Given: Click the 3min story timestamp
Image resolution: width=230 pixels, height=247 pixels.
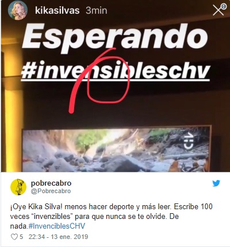Looking at the screenshot, I should coord(97,10).
